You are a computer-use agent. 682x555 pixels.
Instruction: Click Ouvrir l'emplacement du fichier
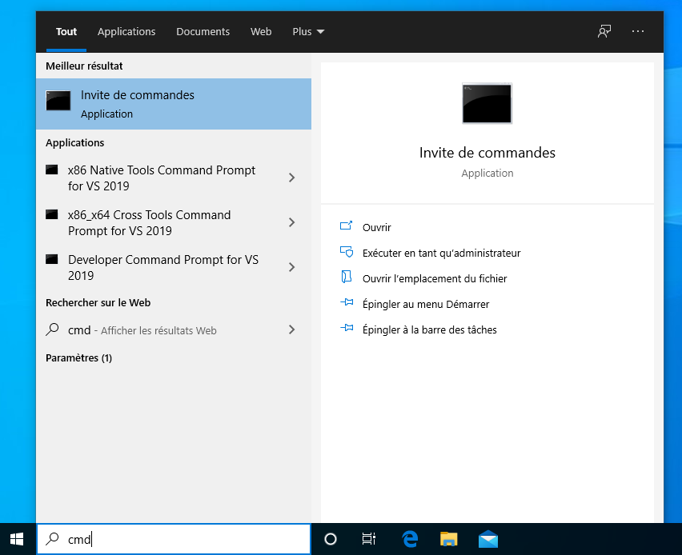435,278
